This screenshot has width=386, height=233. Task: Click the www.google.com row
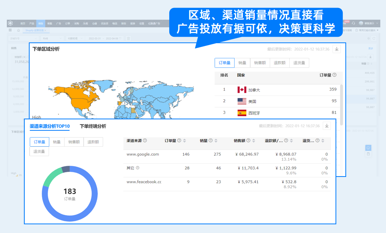227,156
